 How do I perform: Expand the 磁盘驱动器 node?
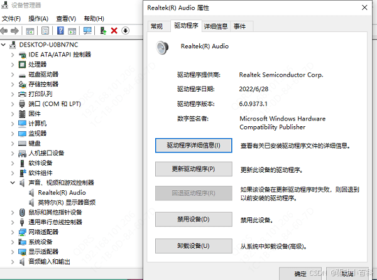click(x=13, y=75)
